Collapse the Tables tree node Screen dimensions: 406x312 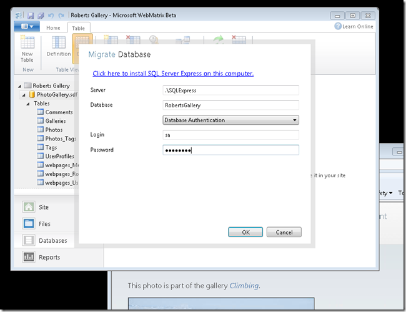coord(28,104)
